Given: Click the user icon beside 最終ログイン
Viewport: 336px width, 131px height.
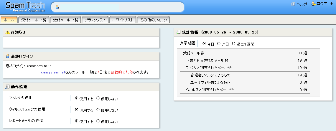Looking at the screenshot, I should [8, 56].
